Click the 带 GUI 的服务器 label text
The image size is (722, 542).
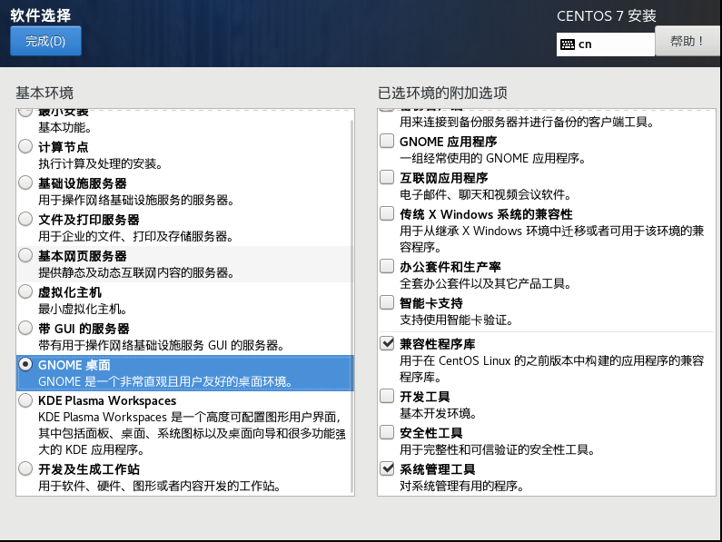[x=84, y=330]
